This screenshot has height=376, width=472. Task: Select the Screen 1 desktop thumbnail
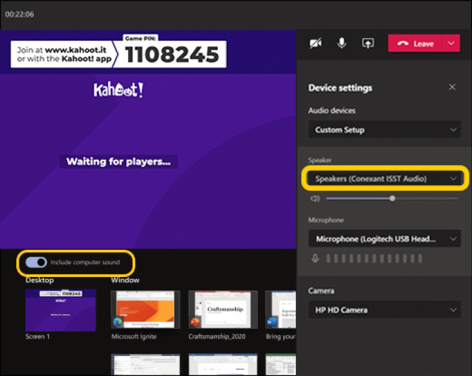pyautogui.click(x=60, y=310)
